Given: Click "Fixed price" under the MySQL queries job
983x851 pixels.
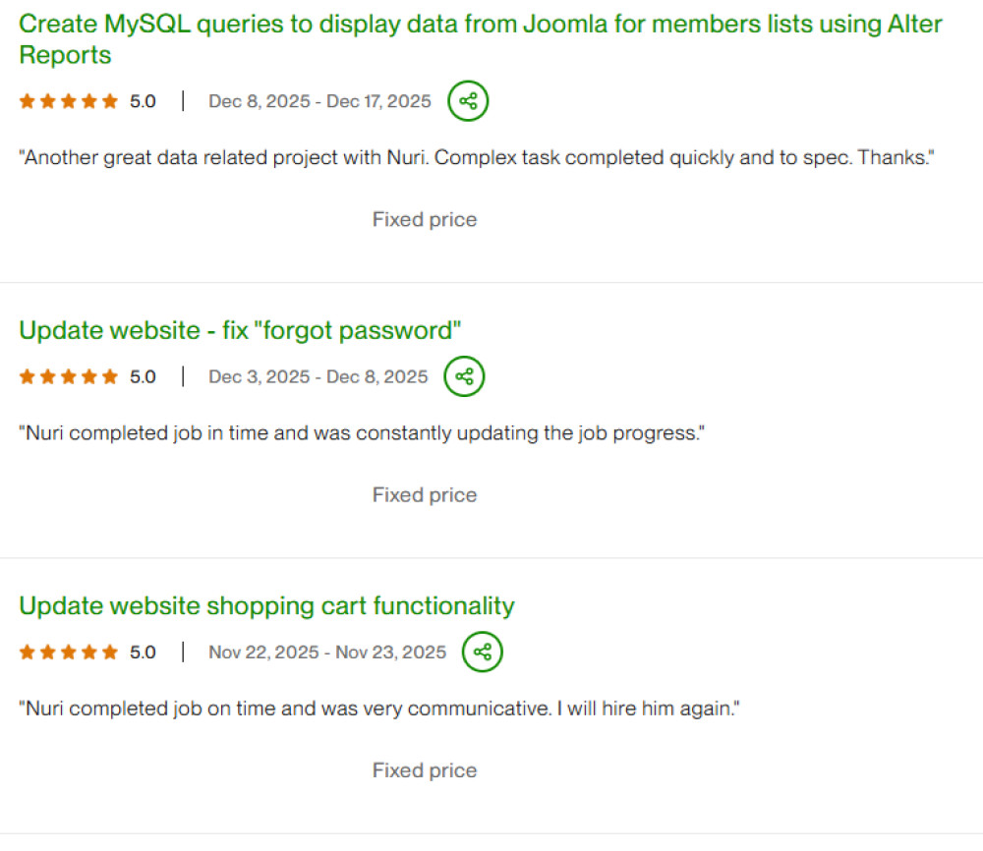Looking at the screenshot, I should (x=425, y=220).
